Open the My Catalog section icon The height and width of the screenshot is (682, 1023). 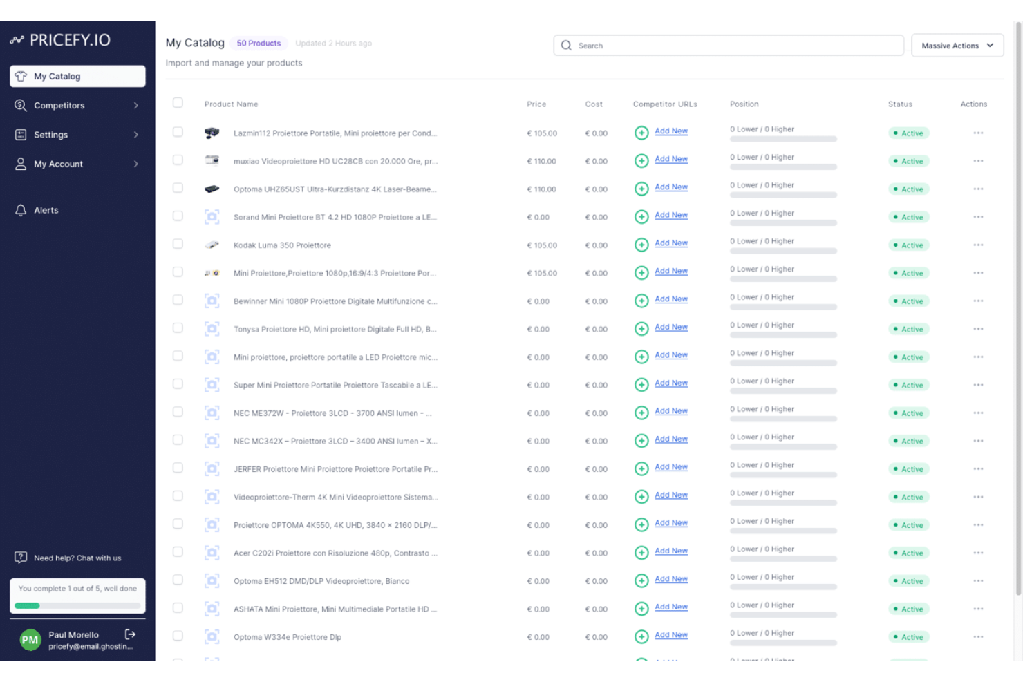tap(21, 76)
